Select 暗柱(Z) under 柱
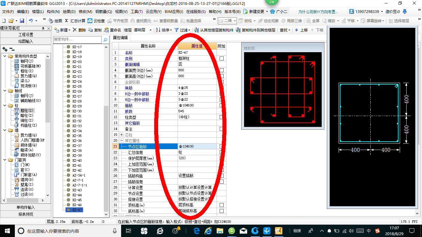 click(24, 115)
